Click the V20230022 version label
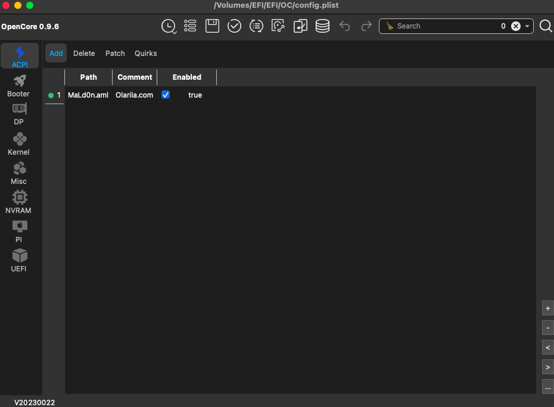The image size is (554, 407). pos(35,402)
